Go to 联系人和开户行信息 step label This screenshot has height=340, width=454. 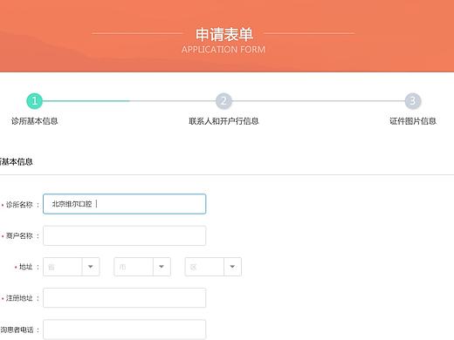(224, 121)
